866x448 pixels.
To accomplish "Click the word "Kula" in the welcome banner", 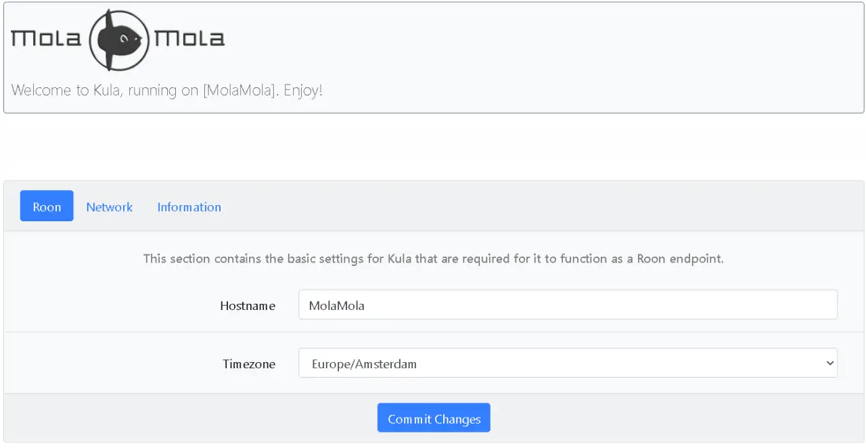I will [109, 90].
